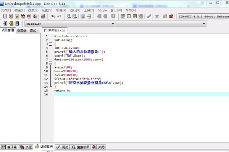229x152 pixels.
Task: Click the highlighted empty line 16 in editor
Action: (x=142, y=94)
